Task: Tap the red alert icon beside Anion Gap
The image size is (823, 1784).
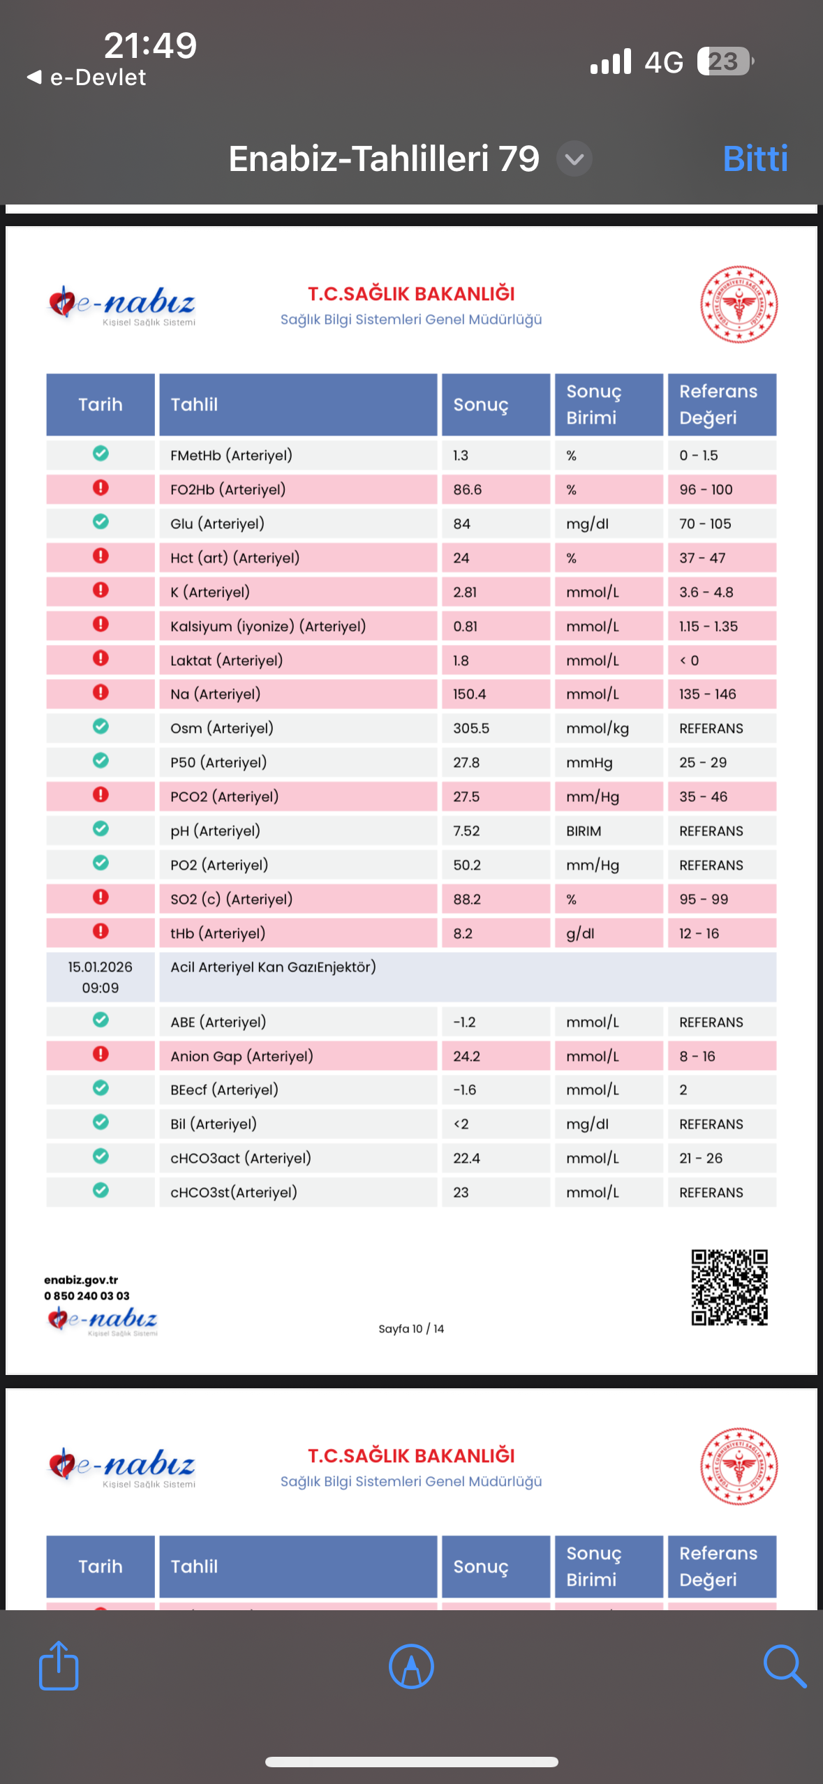Action: 101,1055
